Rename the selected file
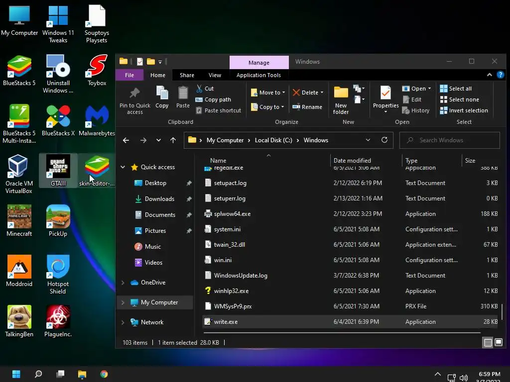This screenshot has height=382, width=510. point(307,107)
